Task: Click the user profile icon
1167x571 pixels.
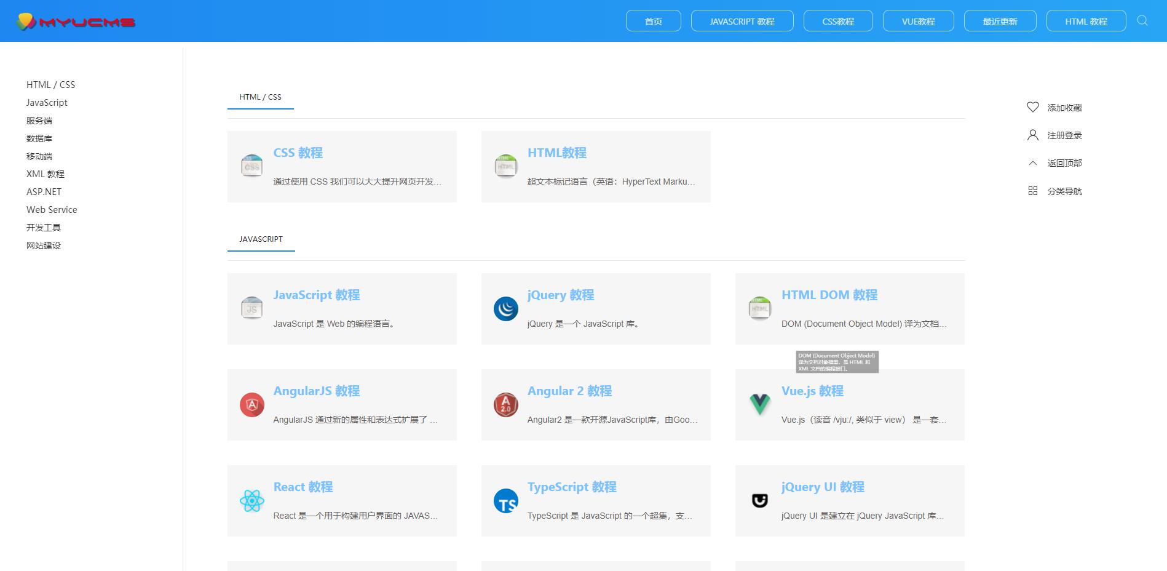Action: click(x=1033, y=135)
